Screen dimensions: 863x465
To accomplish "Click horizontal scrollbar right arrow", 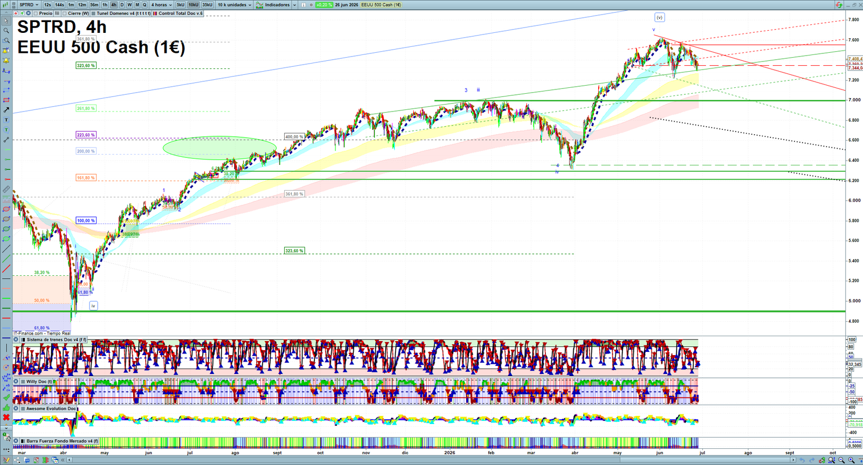I will (793, 460).
